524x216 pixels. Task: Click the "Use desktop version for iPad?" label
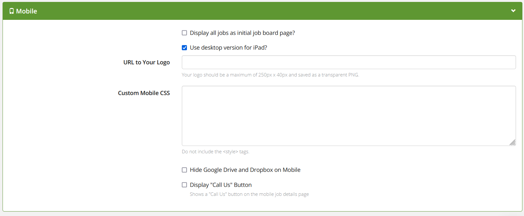point(229,48)
